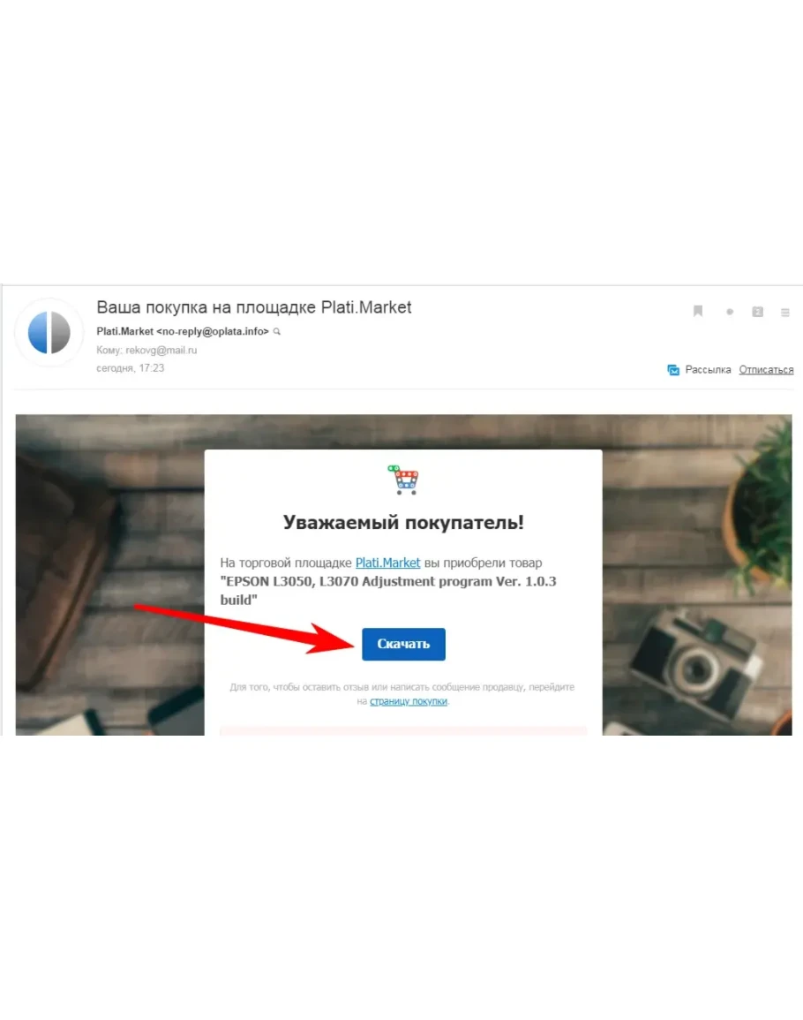Open the contact card icon

(x=757, y=312)
